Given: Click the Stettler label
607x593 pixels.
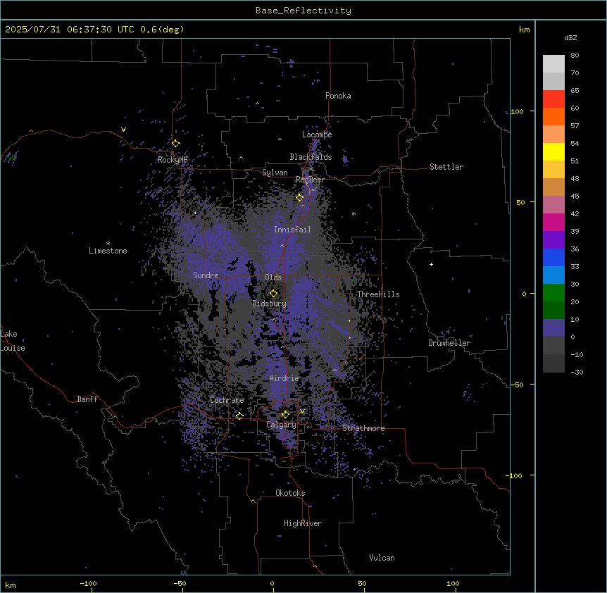Looking at the screenshot, I should (x=446, y=167).
